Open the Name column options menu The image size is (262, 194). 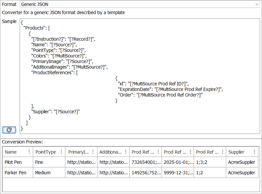click(29, 152)
